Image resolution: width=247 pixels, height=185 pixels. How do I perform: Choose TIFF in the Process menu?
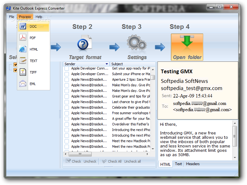pos(33,72)
